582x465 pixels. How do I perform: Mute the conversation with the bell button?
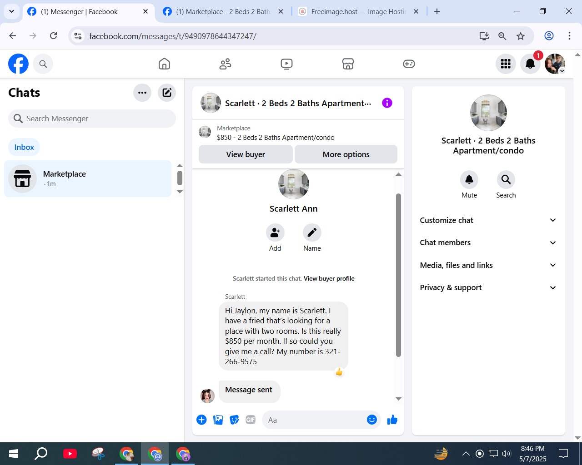469,180
